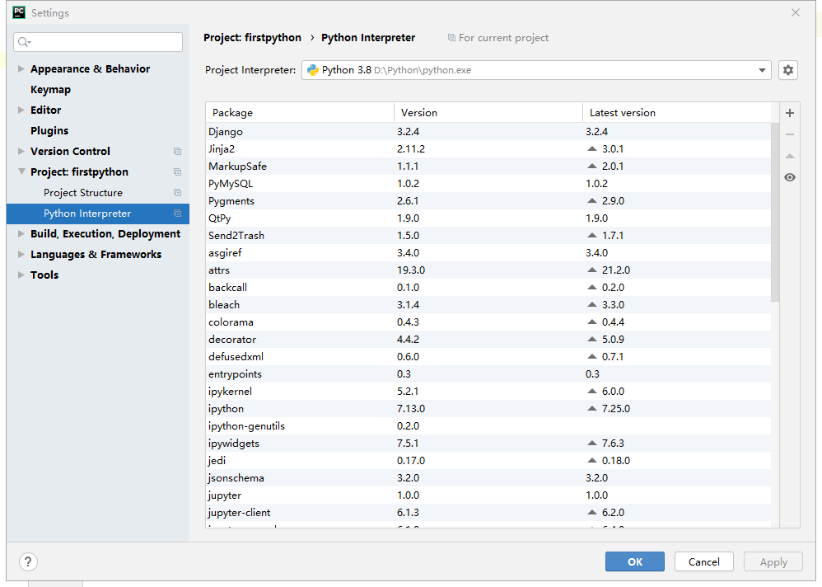Screen dimensions: 822x587
Task: Select the Appearance & Behavior label
Action: pos(90,68)
